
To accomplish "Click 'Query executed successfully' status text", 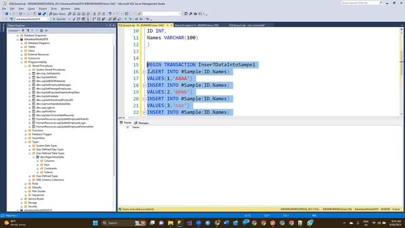I will (138, 209).
